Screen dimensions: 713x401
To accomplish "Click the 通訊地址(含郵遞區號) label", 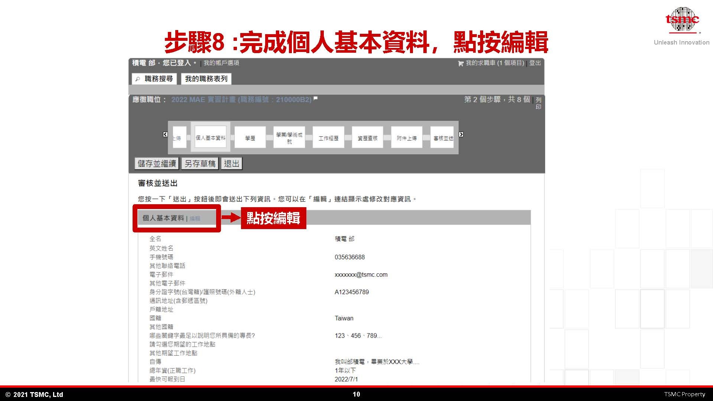I will 178,301.
